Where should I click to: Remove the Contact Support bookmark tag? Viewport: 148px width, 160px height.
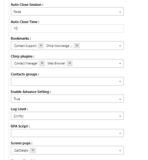tap(41, 46)
